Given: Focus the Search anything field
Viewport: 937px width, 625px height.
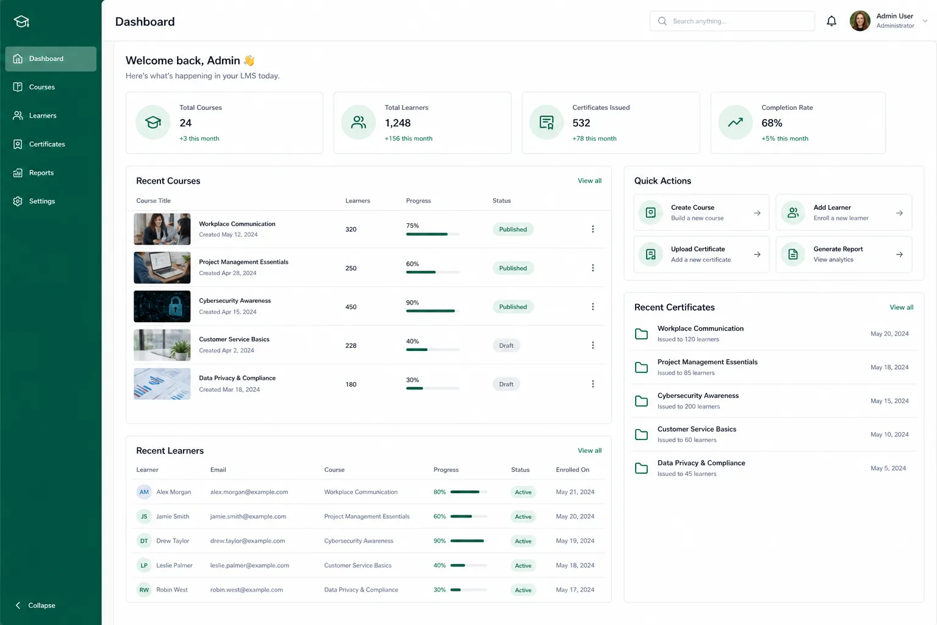Looking at the screenshot, I should point(732,21).
